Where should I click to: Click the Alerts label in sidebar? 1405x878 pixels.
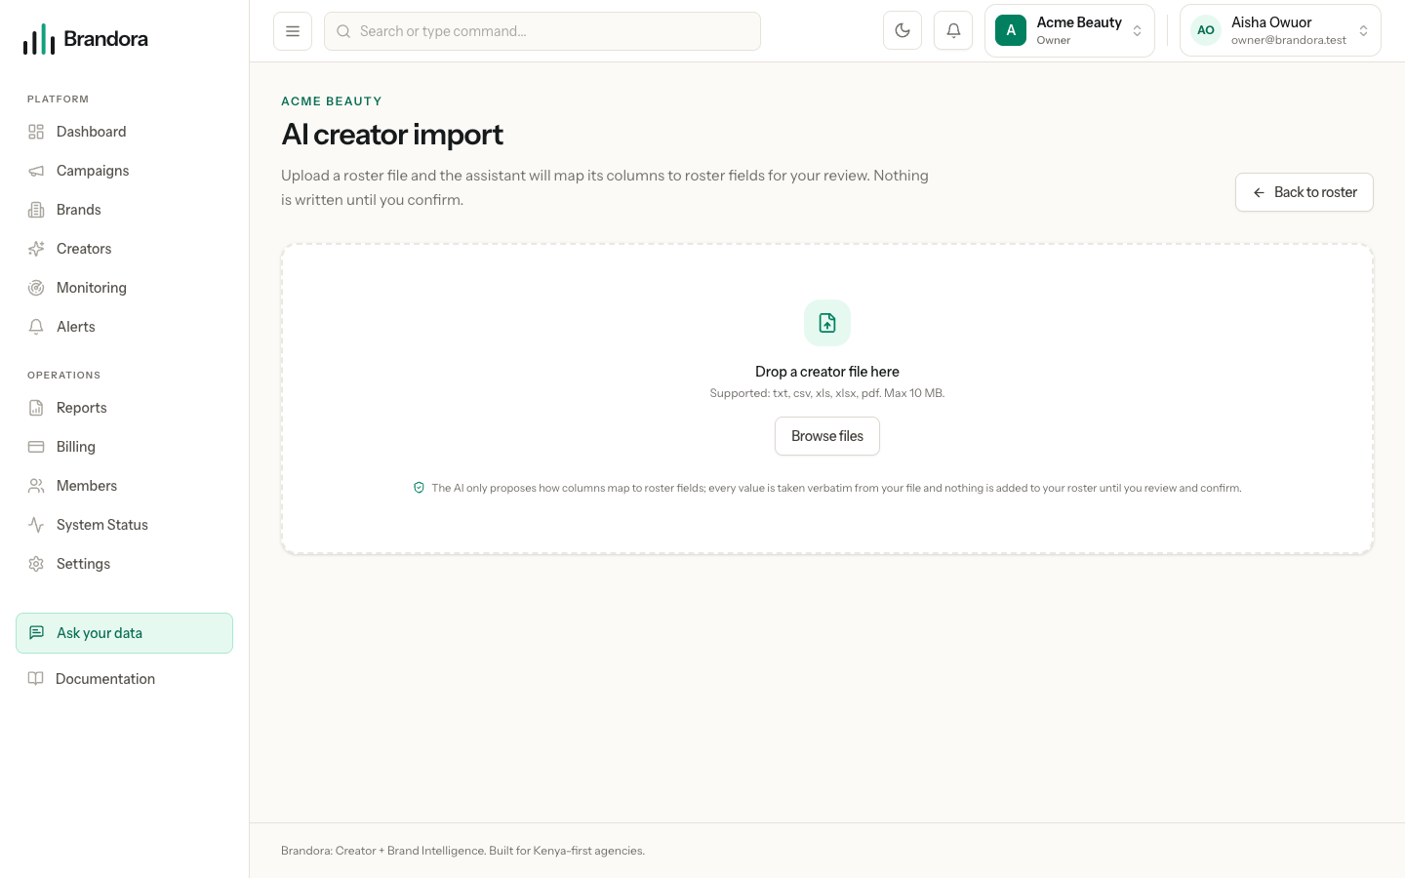76,327
